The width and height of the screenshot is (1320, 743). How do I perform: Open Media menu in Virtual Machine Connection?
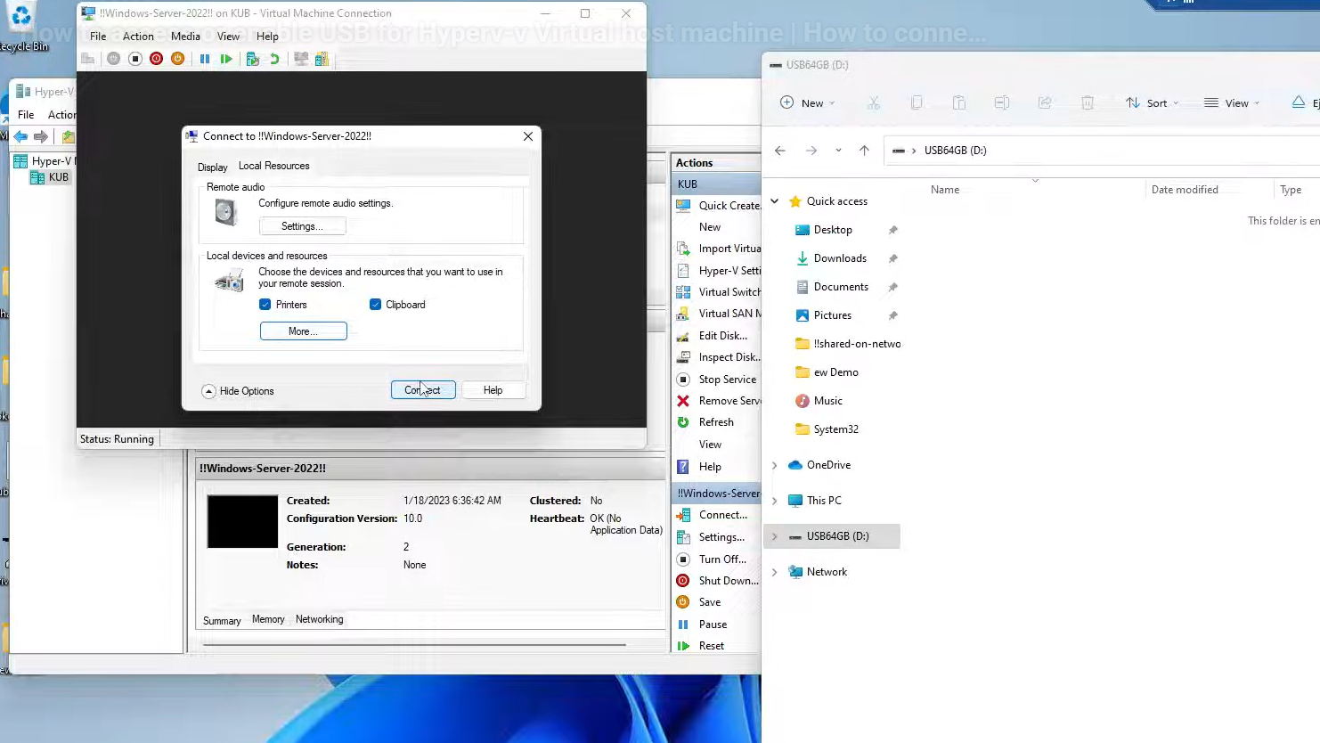pyautogui.click(x=185, y=37)
